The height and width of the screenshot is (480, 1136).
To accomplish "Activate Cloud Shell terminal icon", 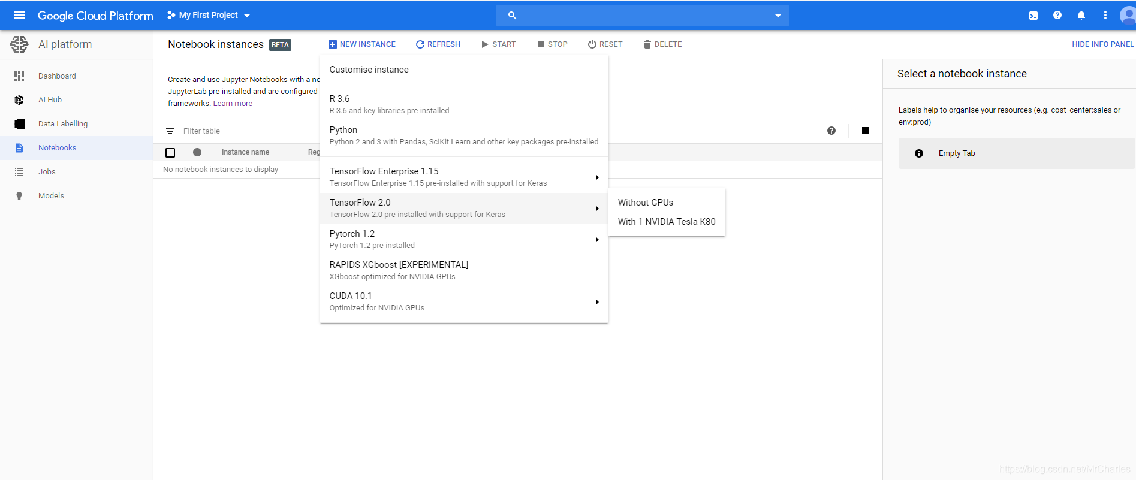I will 1033,16.
